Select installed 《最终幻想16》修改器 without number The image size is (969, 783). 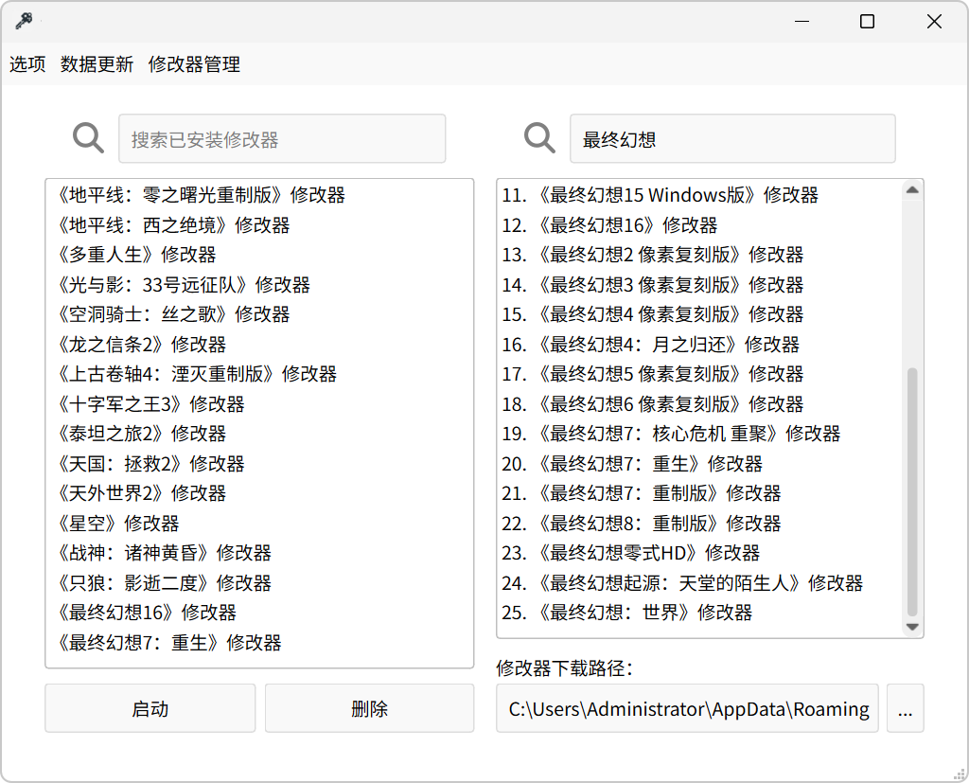coord(259,613)
